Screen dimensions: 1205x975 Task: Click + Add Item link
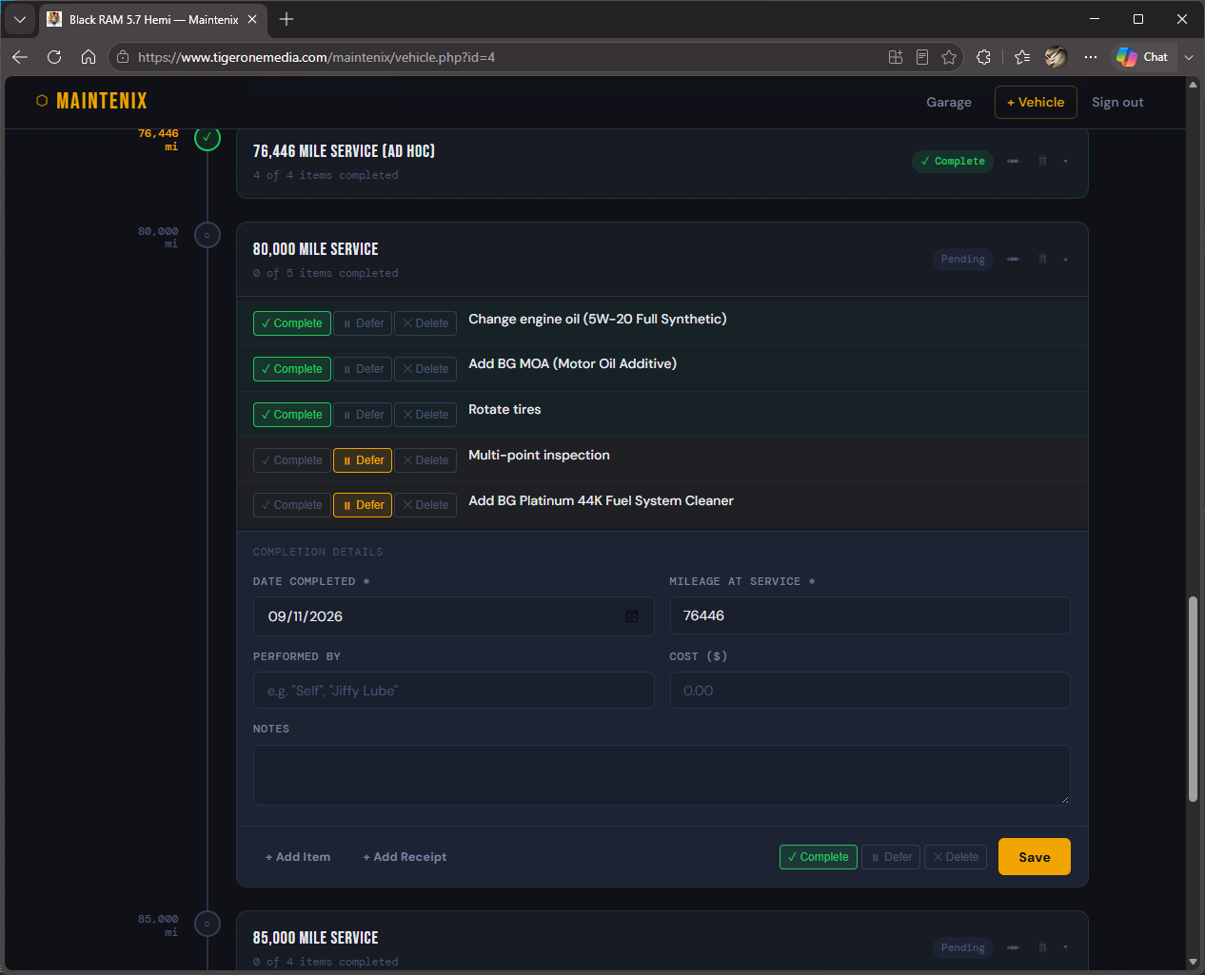click(x=298, y=857)
